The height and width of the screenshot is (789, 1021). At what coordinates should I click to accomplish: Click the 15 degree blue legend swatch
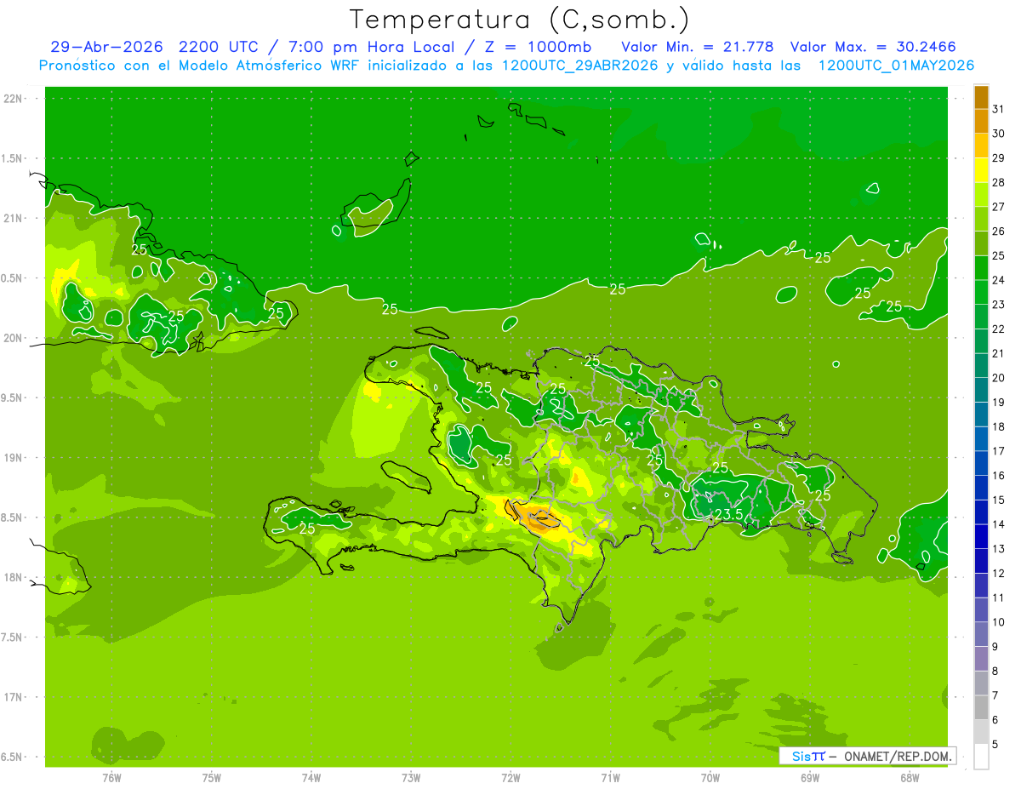(981, 488)
